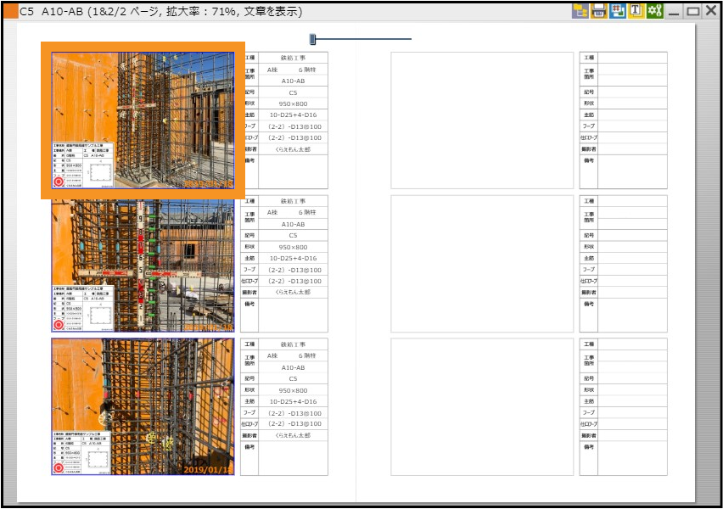Click the 備考 remarks area of third photo
The height and width of the screenshot is (509, 723).
point(293,457)
